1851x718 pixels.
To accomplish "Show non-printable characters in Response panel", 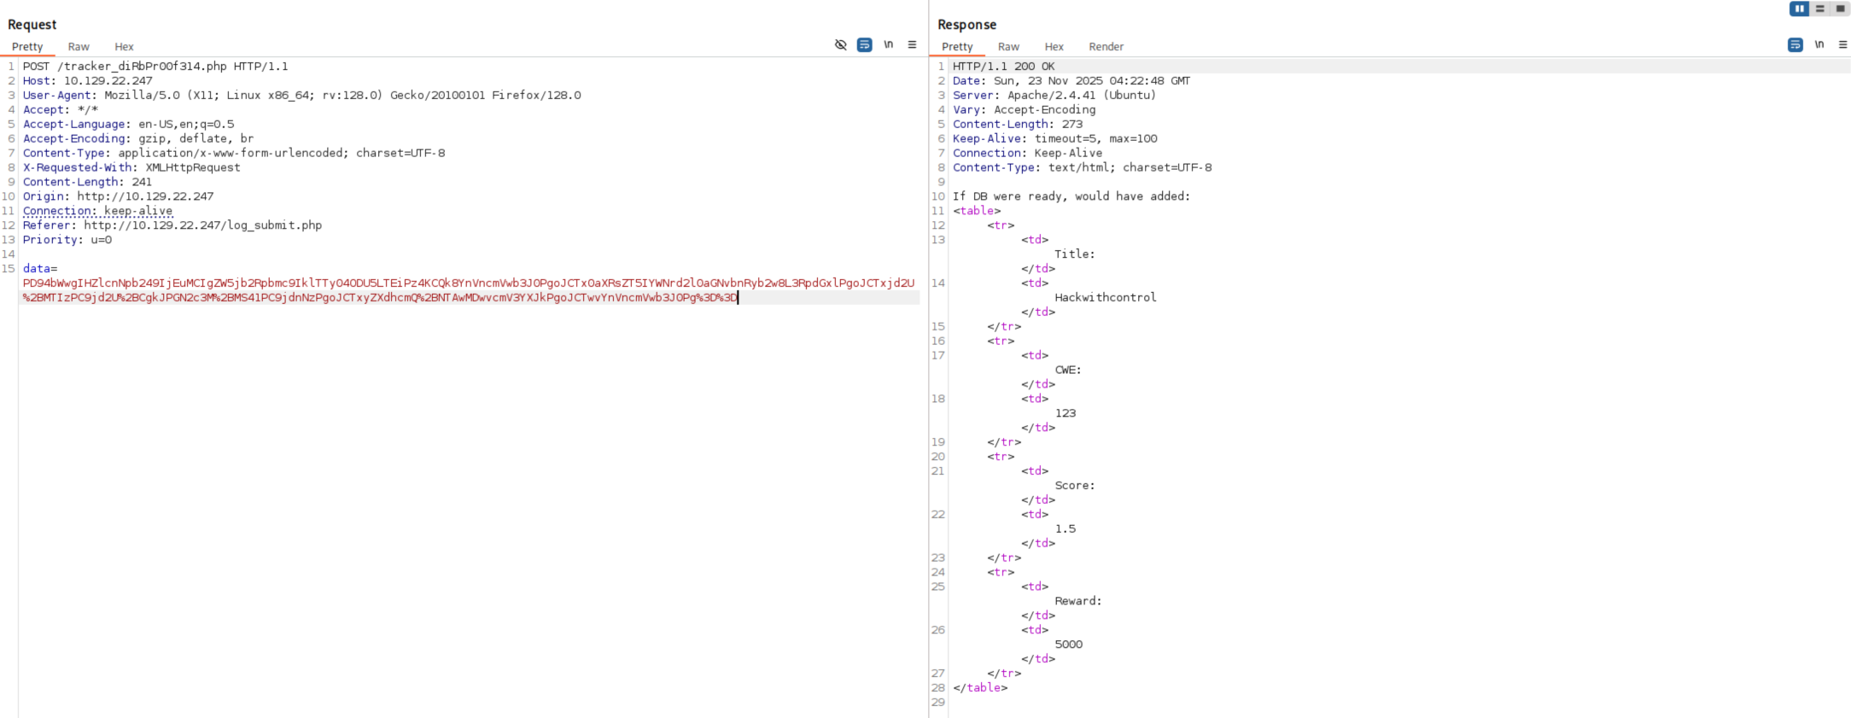I will tap(1819, 45).
